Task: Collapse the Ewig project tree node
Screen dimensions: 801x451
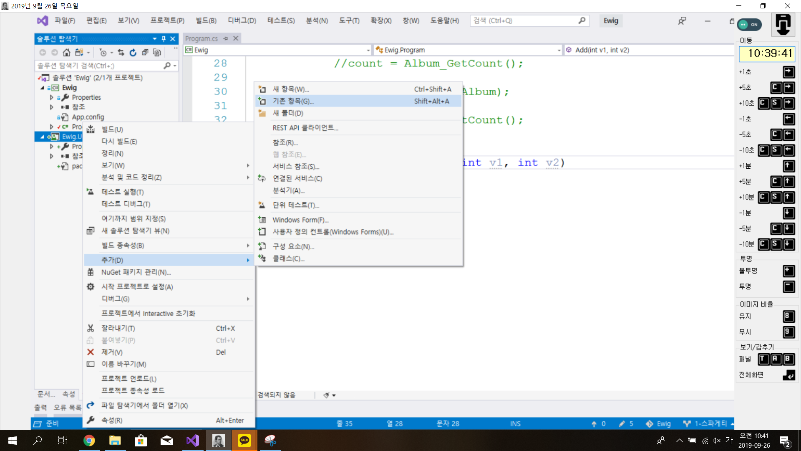Action: [42, 88]
